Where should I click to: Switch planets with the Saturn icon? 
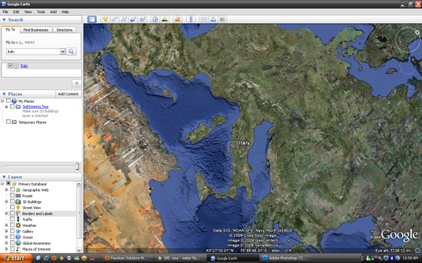pos(177,19)
